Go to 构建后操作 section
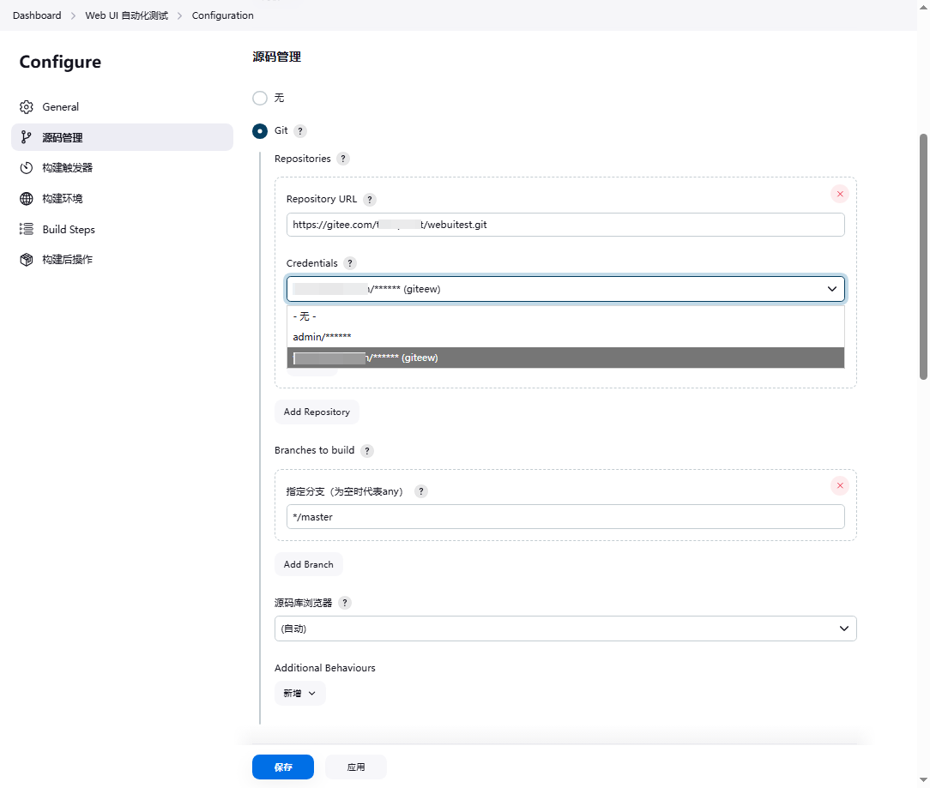 122,260
